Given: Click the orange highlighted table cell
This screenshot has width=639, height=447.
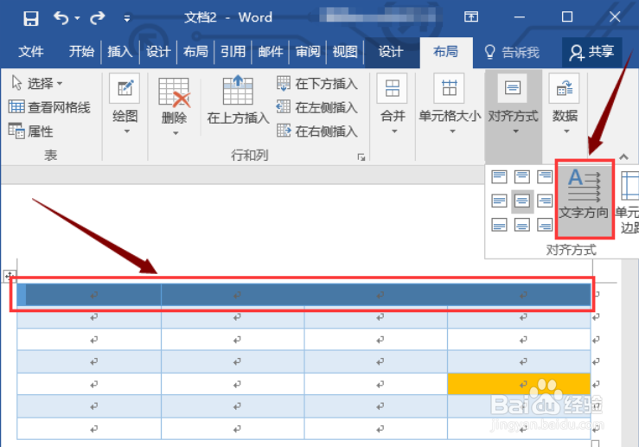Looking at the screenshot, I should click(x=519, y=384).
